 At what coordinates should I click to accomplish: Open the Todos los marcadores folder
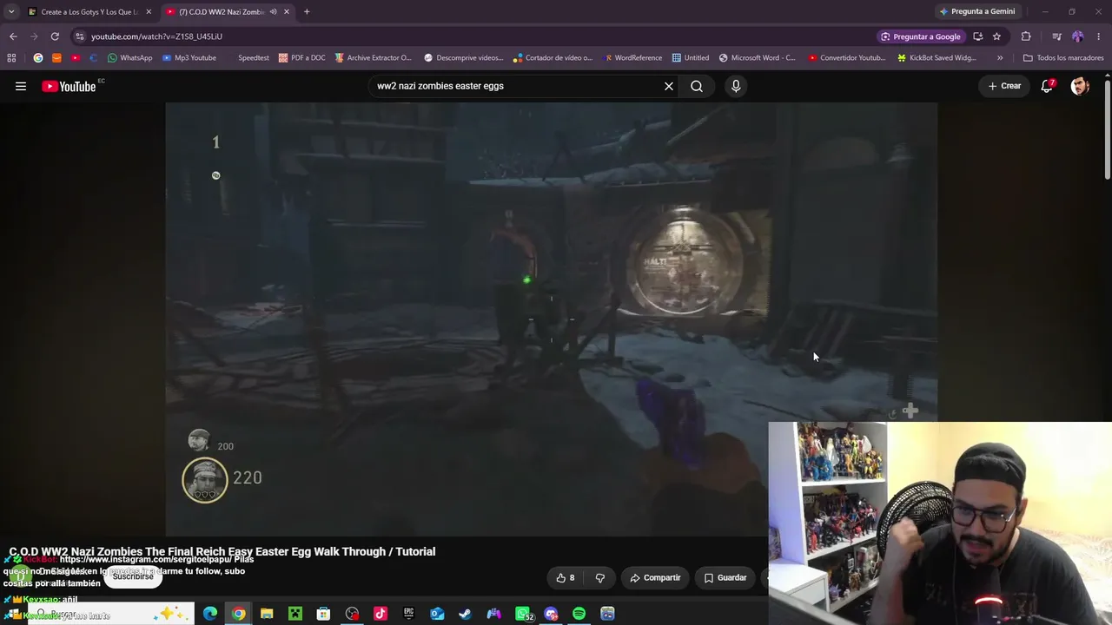(1063, 58)
